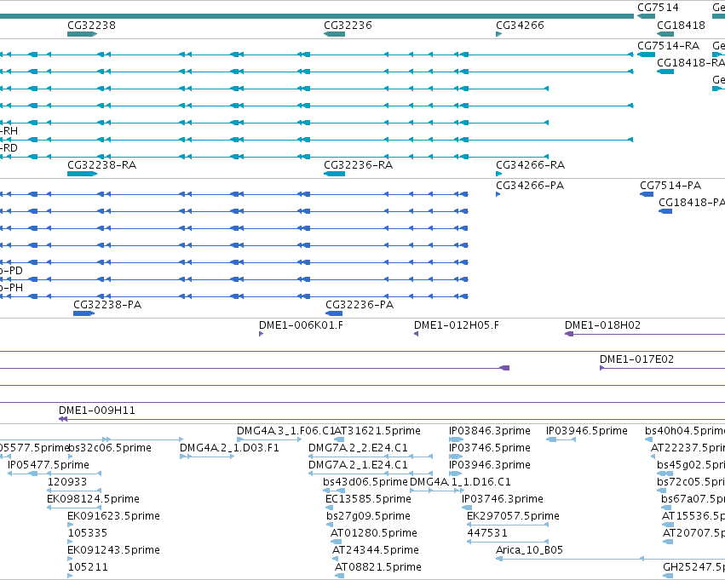Image resolution: width=725 pixels, height=580 pixels.
Task: Click the DME1-009H11 clone label
Action: click(96, 411)
